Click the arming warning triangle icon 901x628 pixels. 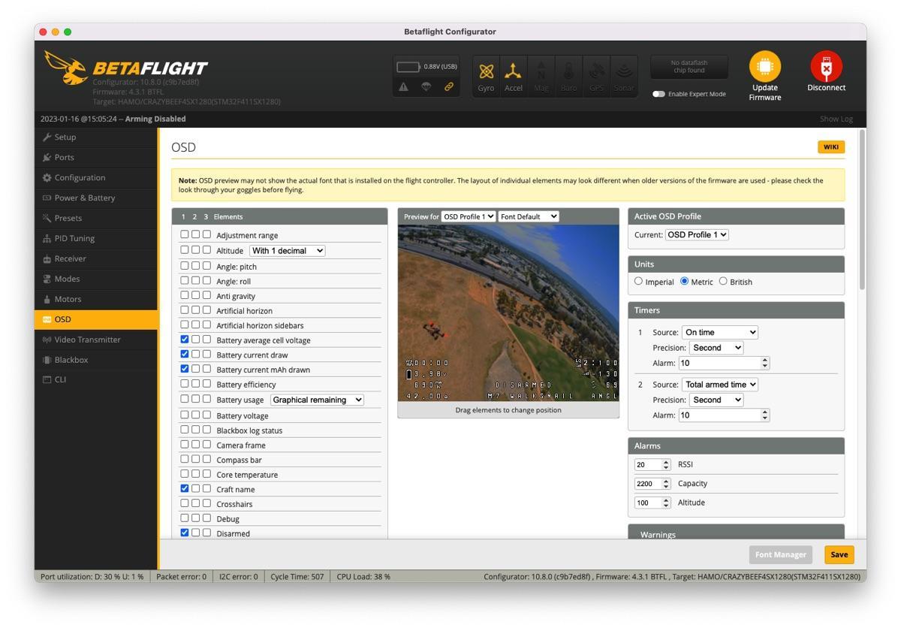click(x=404, y=86)
